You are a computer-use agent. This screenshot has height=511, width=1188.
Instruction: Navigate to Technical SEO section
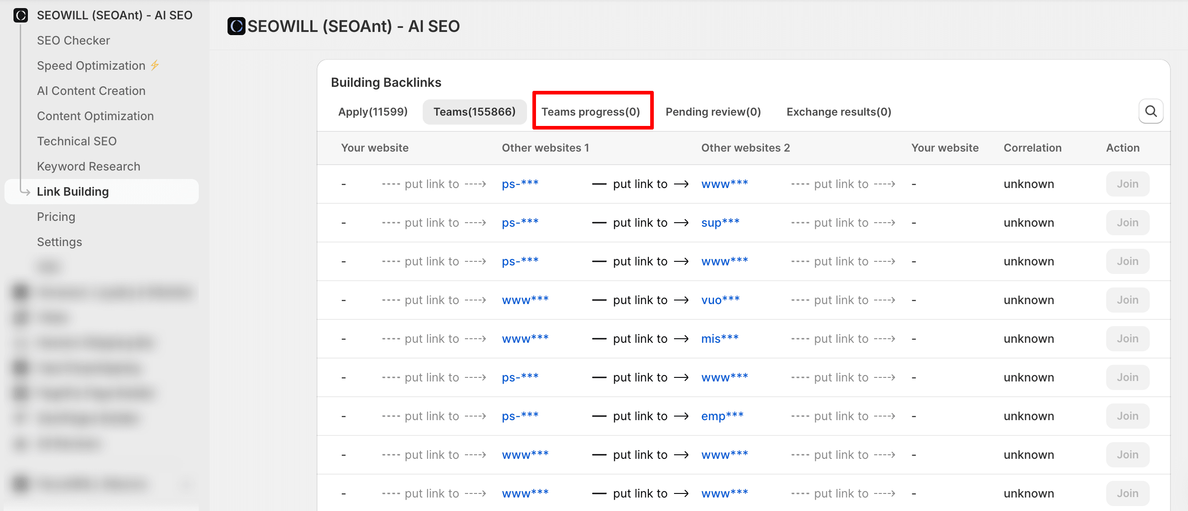click(x=76, y=141)
